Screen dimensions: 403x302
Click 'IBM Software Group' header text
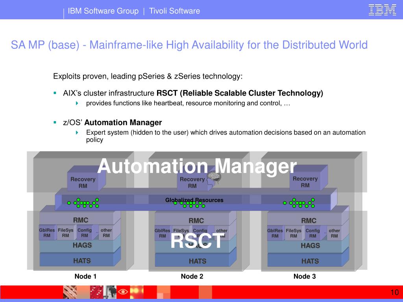click(x=103, y=11)
